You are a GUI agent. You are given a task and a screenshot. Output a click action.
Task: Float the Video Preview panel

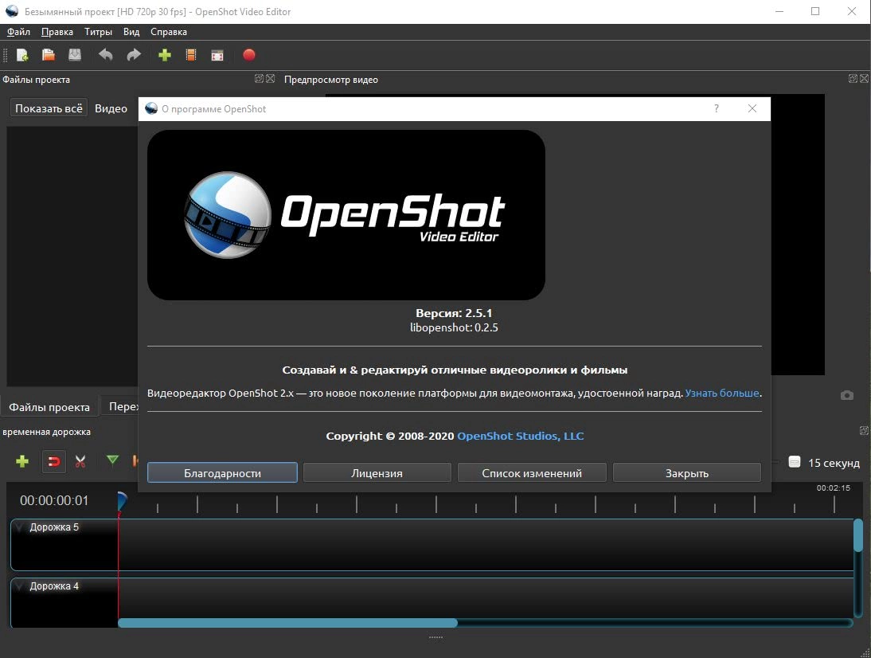coord(853,79)
